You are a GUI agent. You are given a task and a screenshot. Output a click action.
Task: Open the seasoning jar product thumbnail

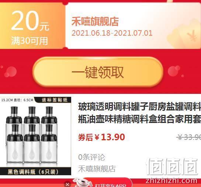[x=35, y=136]
